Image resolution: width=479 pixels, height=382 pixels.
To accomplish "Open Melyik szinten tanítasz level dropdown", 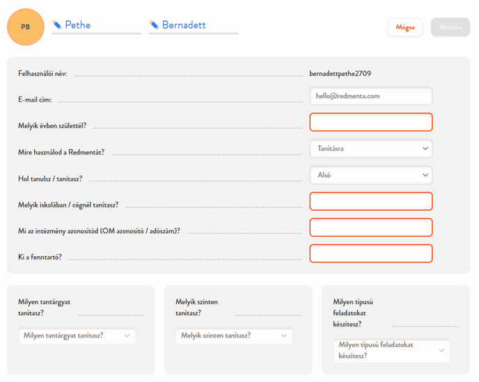I will 234,336.
